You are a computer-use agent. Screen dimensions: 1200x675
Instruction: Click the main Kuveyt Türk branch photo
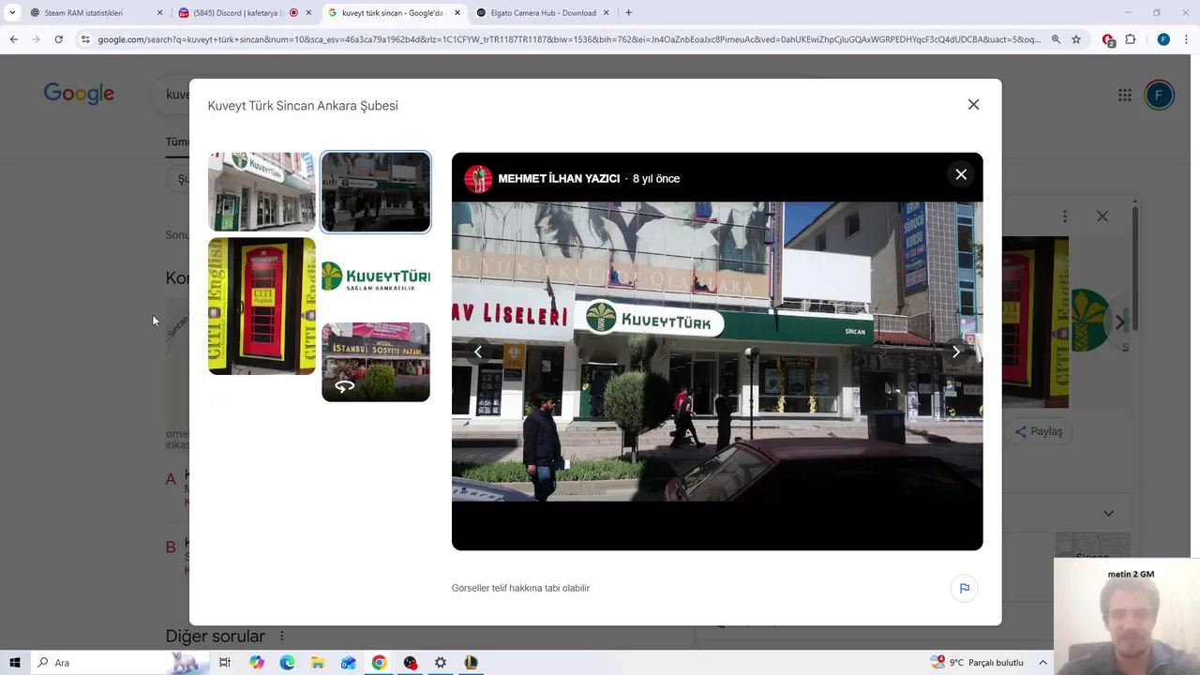717,352
